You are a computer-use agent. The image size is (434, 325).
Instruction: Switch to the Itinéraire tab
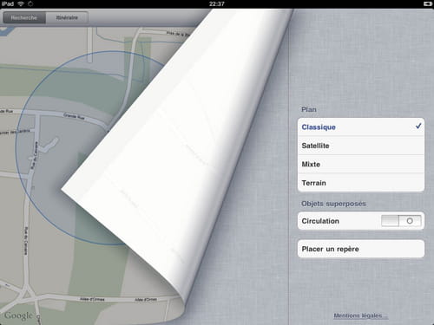tap(67, 17)
